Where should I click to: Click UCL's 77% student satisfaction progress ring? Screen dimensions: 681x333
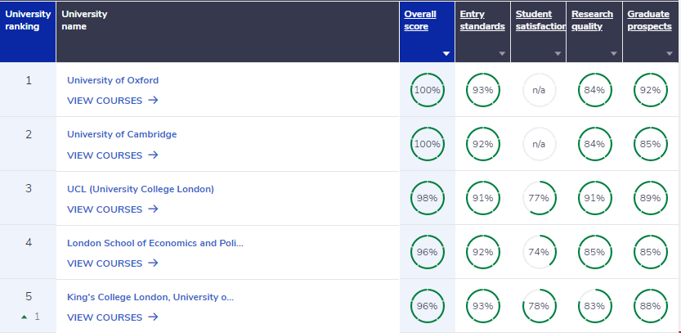point(539,198)
